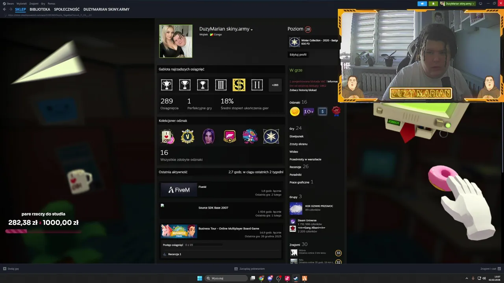Click the gold coin badge under Odznaki

tap(295, 112)
